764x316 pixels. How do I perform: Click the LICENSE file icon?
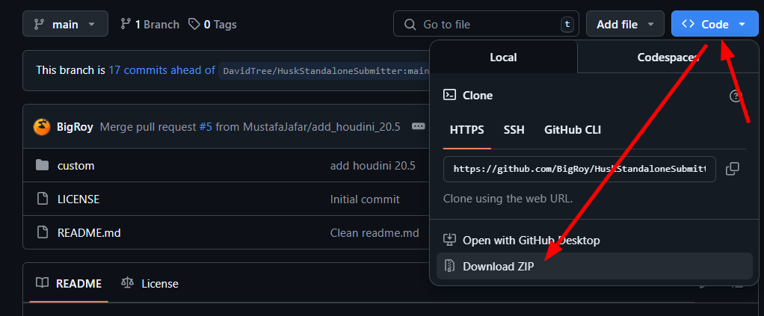point(43,199)
